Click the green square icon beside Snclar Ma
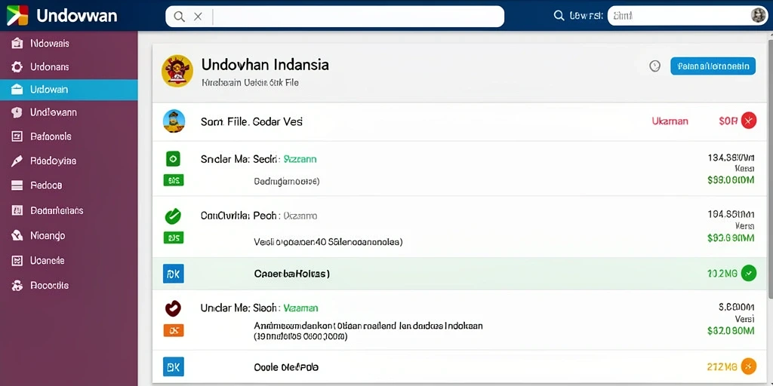 tap(173, 158)
